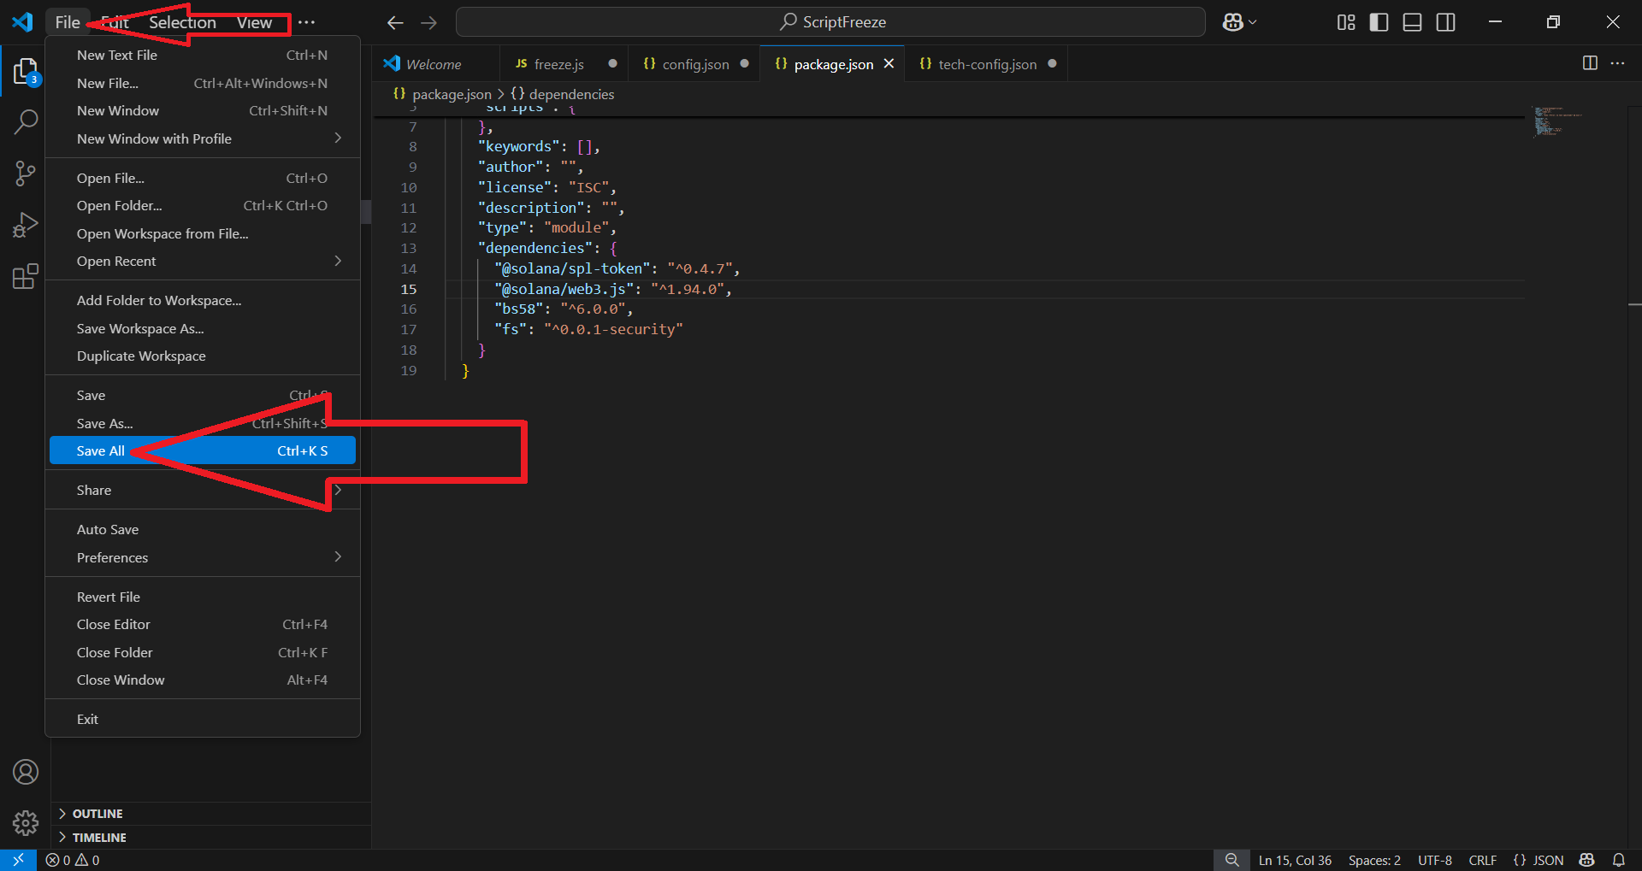The width and height of the screenshot is (1642, 871).
Task: Choose Open Folder... menu entry
Action: pos(203,206)
